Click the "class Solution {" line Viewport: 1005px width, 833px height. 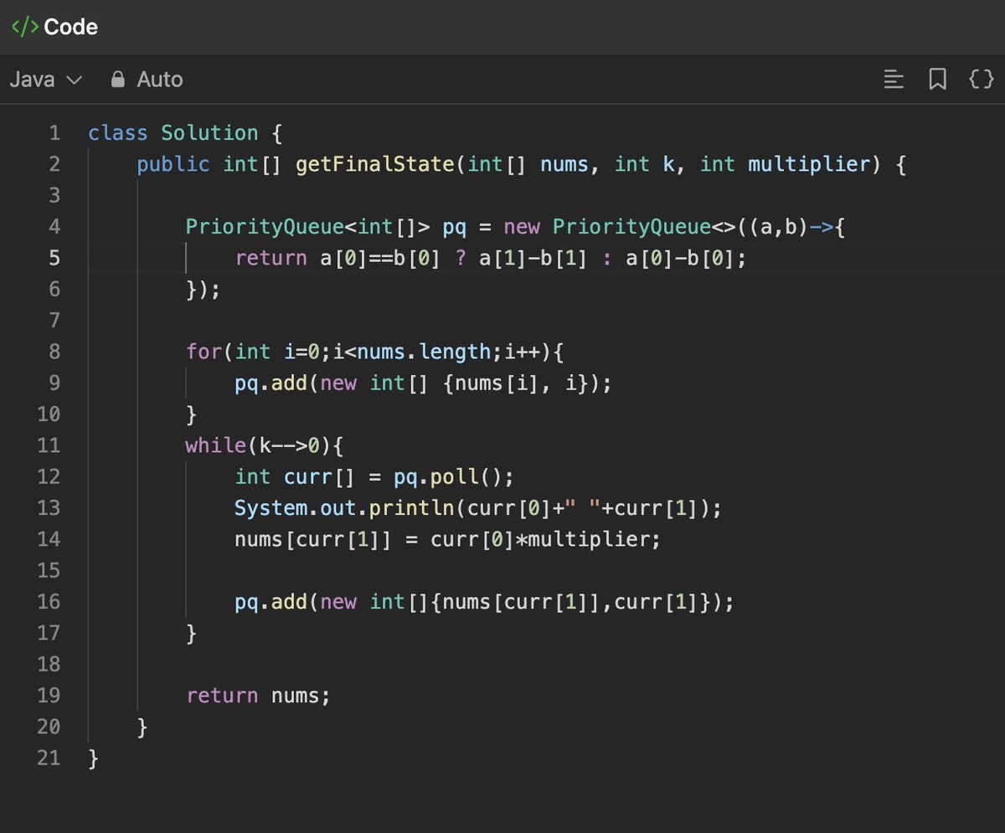click(186, 133)
